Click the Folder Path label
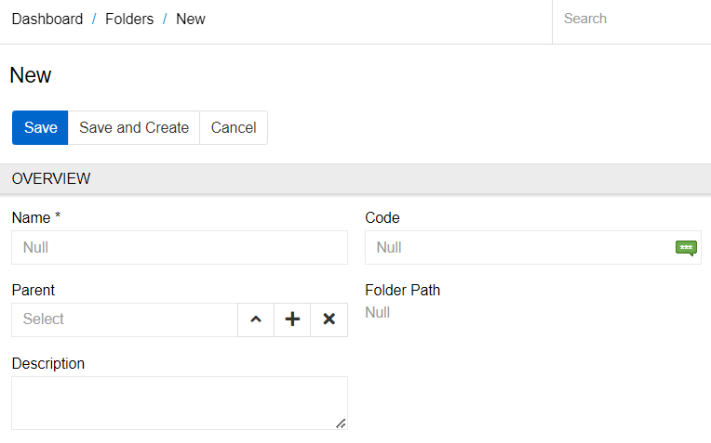This screenshot has width=711, height=443. tap(402, 290)
